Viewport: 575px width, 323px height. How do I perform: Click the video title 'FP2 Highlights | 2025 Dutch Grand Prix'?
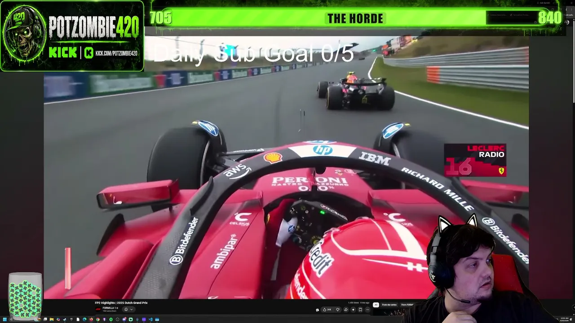tap(121, 303)
